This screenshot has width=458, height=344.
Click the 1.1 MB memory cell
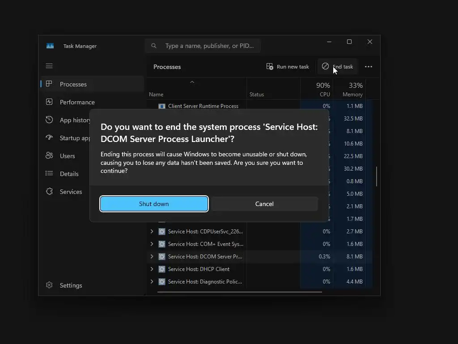coord(350,106)
